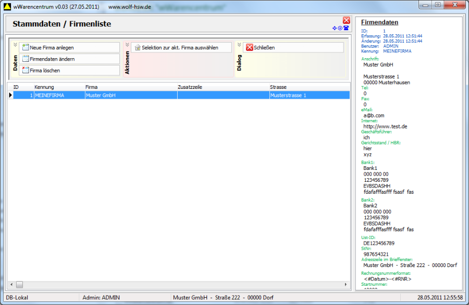Click the Neue Firma anlegen button
Image resolution: width=469 pixels, height=305 pixels.
point(69,47)
